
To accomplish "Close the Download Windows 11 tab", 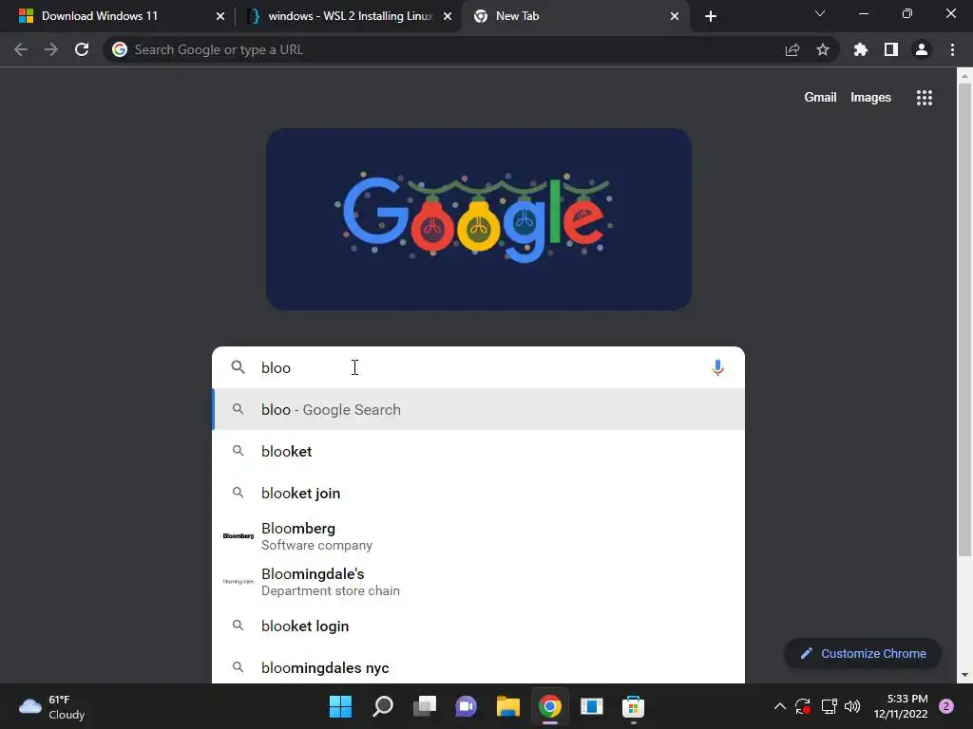I will tap(220, 16).
